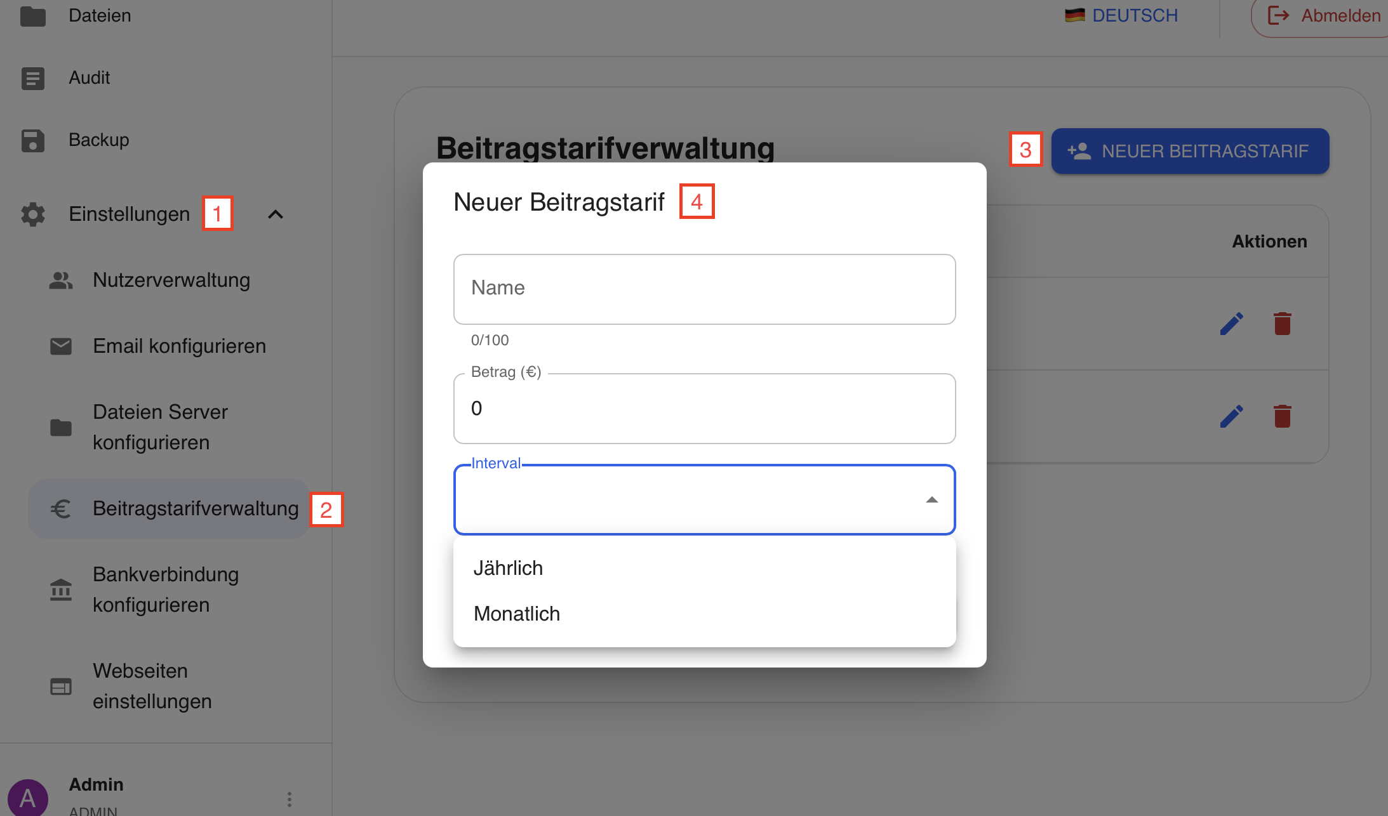Click the euro icon for Beitragstarifverwaltung
This screenshot has width=1388, height=816.
click(61, 509)
